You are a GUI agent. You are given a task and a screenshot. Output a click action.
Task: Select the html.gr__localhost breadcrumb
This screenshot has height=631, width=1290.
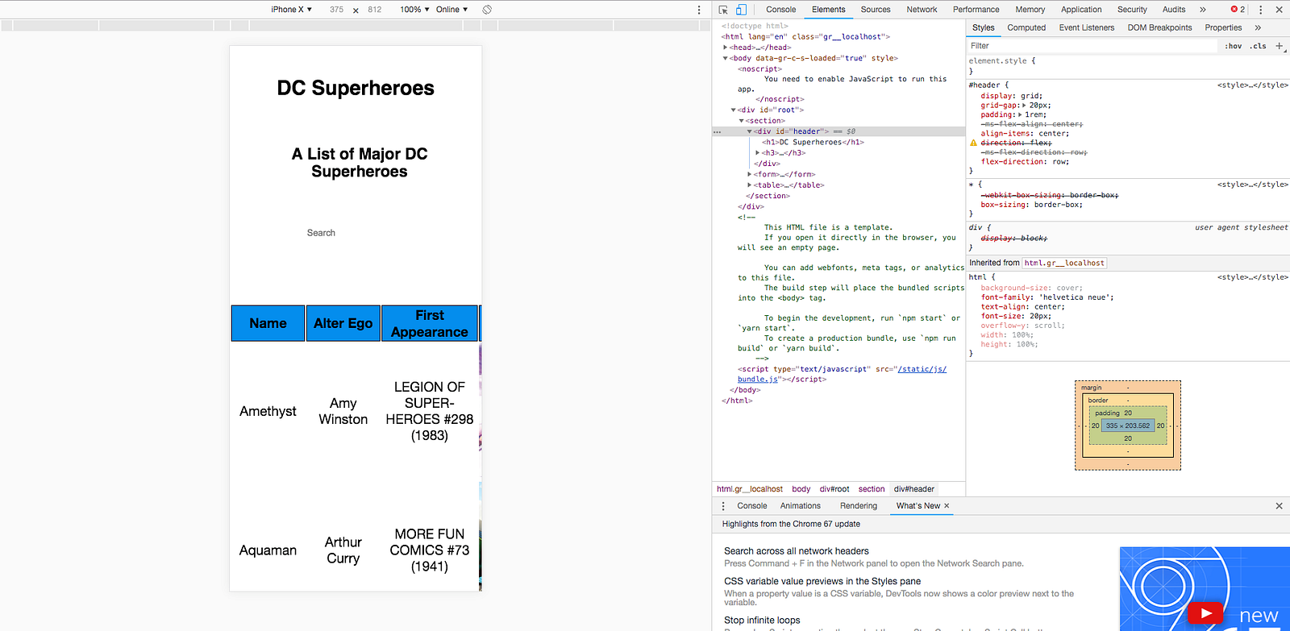tap(750, 489)
